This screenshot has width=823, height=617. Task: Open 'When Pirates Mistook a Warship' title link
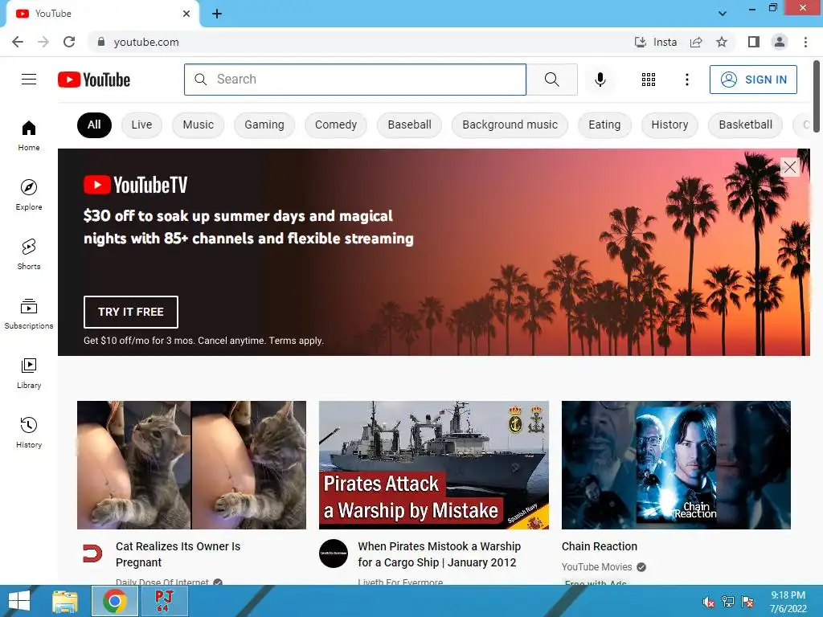coord(440,554)
